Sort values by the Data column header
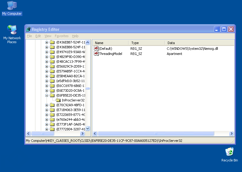This screenshot has height=172, width=242. pyautogui.click(x=199, y=43)
